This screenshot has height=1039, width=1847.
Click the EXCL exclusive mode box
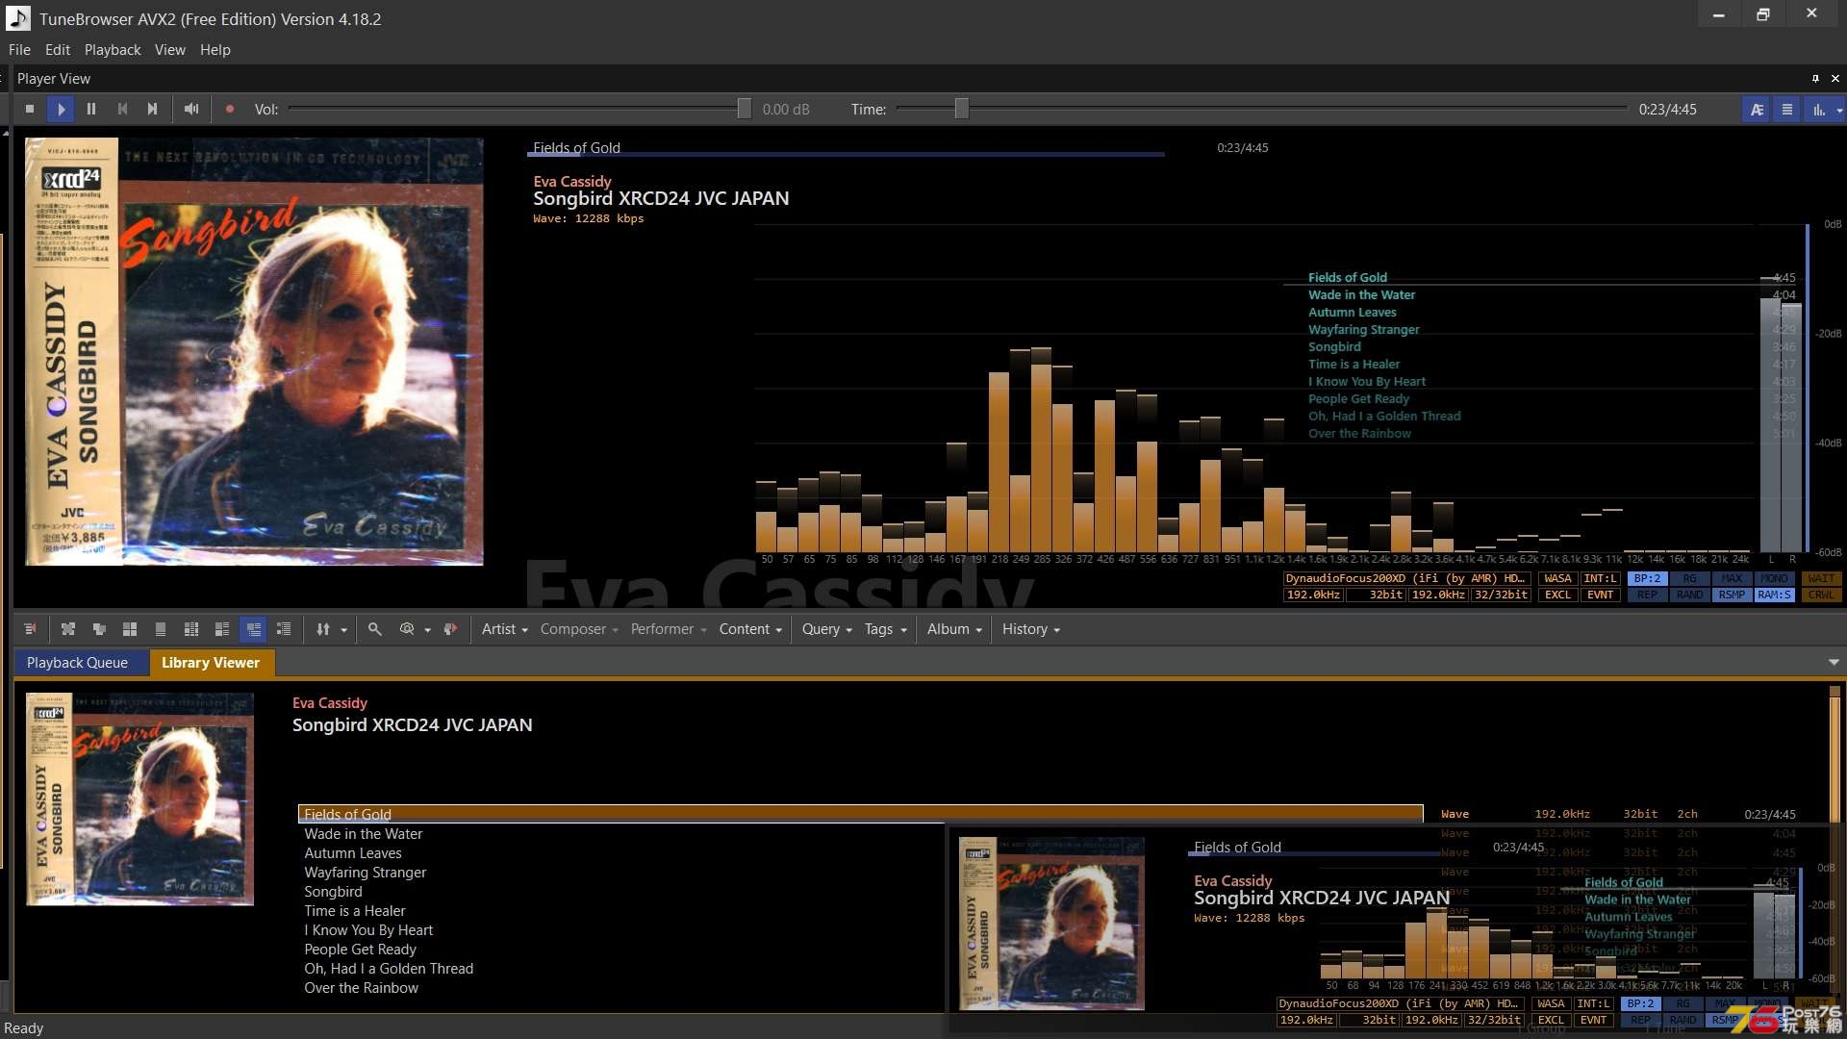coord(1557,596)
